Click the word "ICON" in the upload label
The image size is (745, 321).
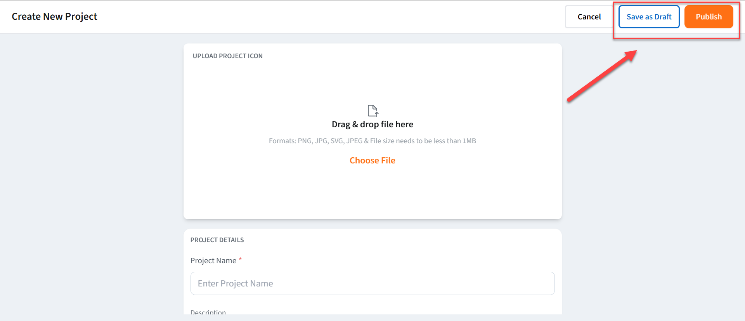pos(255,56)
